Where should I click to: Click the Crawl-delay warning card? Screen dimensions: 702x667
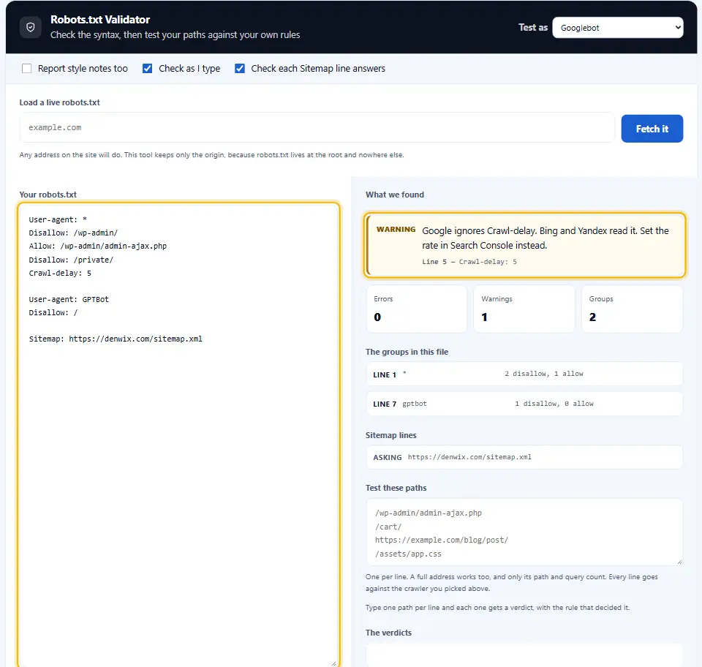pyautogui.click(x=524, y=245)
